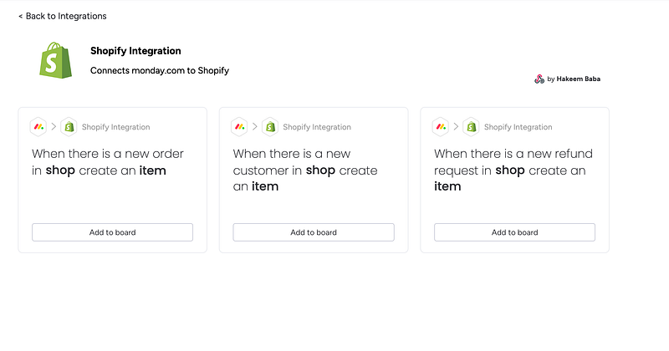Click Shopify icon in new order card
The image size is (669, 351).
coord(69,127)
